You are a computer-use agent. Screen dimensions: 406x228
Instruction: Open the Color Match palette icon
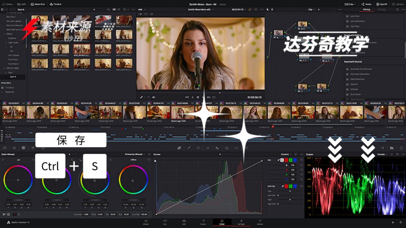pos(14,148)
